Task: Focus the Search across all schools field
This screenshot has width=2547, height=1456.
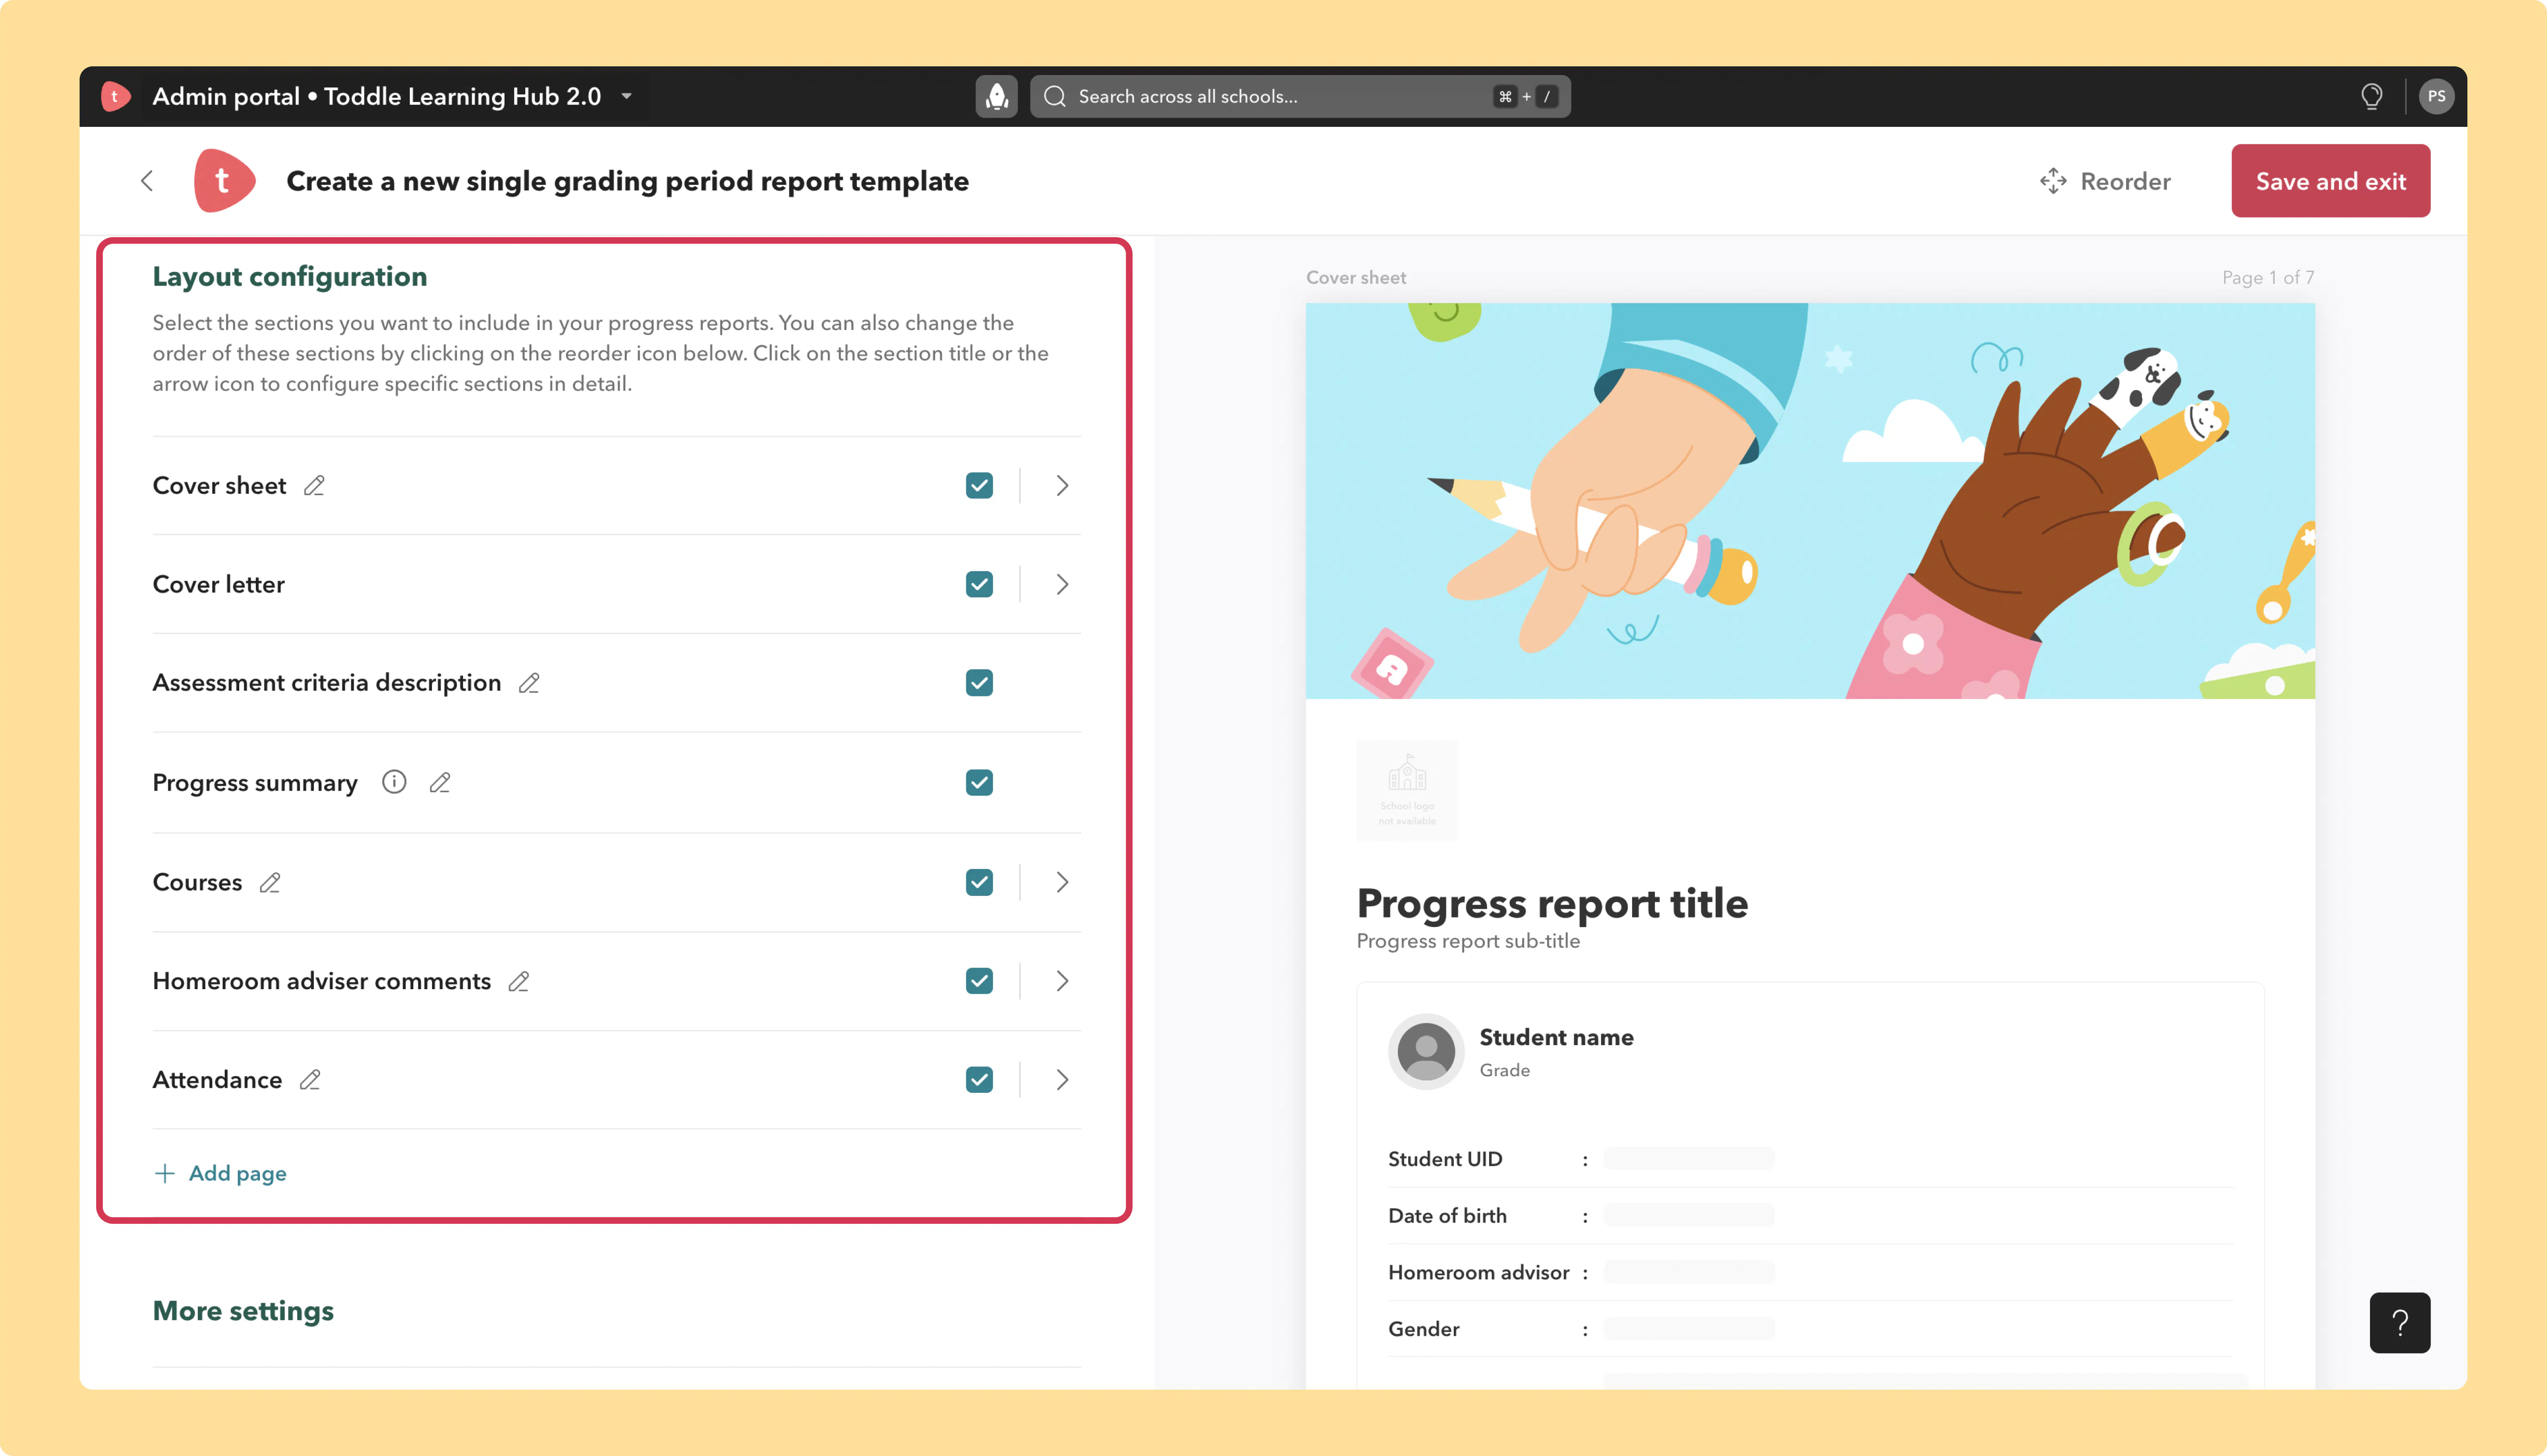Action: pos(1300,96)
